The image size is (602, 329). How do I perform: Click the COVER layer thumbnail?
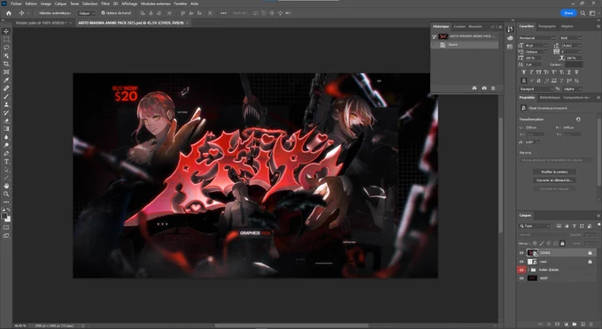(532, 253)
